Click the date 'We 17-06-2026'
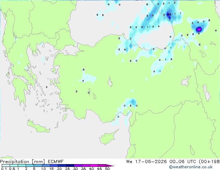Viewport: 220px width, 170px height. pyautogui.click(x=146, y=162)
